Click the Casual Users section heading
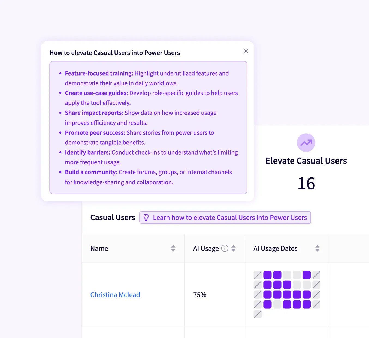 coord(113,218)
